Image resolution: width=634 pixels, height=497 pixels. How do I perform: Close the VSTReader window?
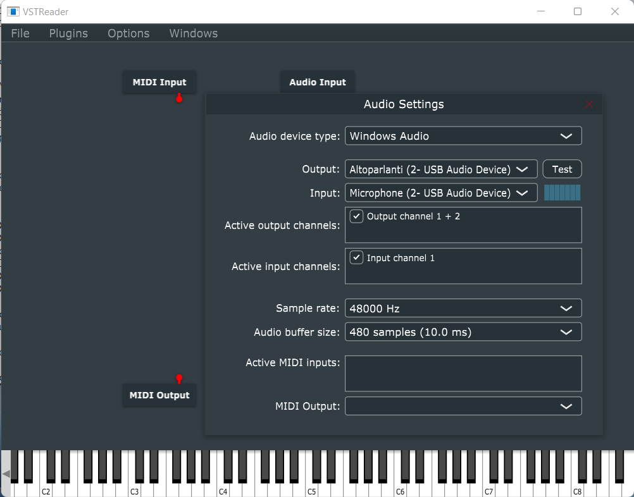pos(614,11)
